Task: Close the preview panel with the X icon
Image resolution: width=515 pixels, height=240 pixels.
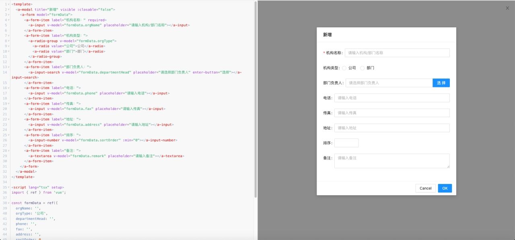Action: tap(507, 8)
